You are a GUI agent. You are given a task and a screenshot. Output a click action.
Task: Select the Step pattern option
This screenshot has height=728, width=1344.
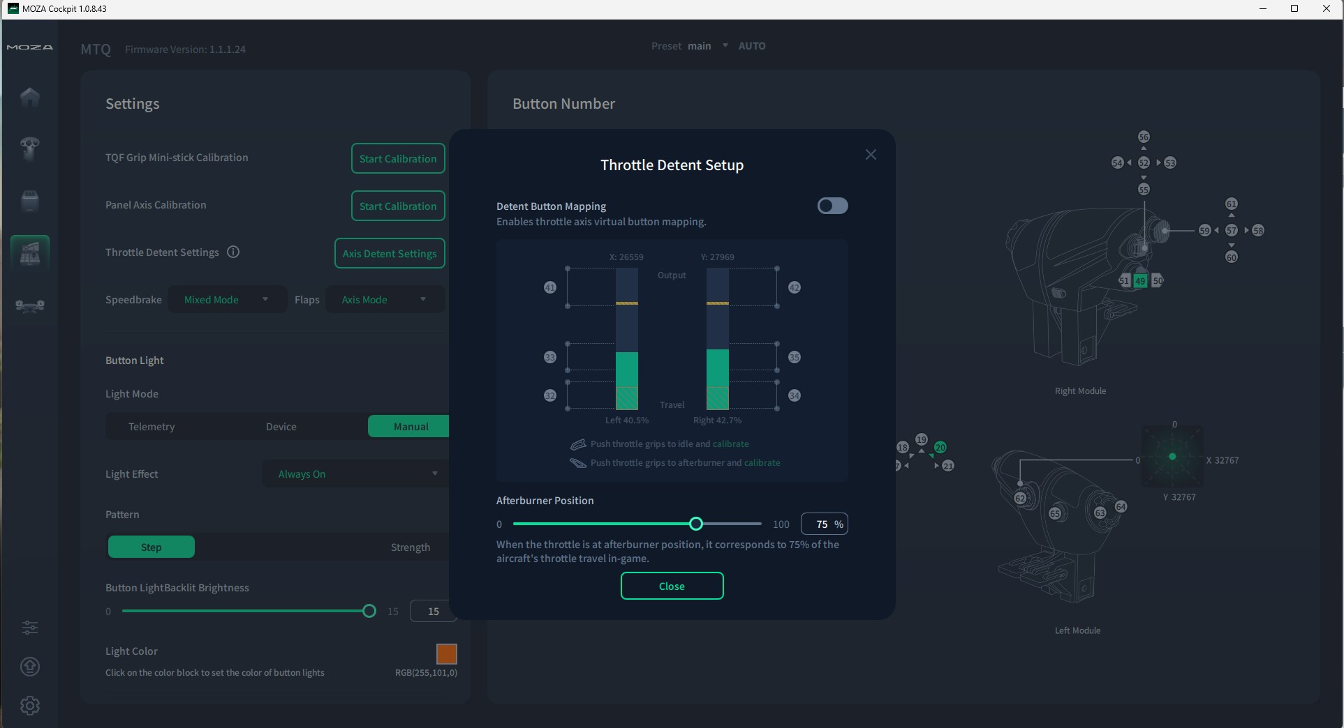tap(151, 547)
